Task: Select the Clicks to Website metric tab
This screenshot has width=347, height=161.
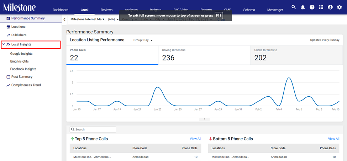Action: coord(296,55)
